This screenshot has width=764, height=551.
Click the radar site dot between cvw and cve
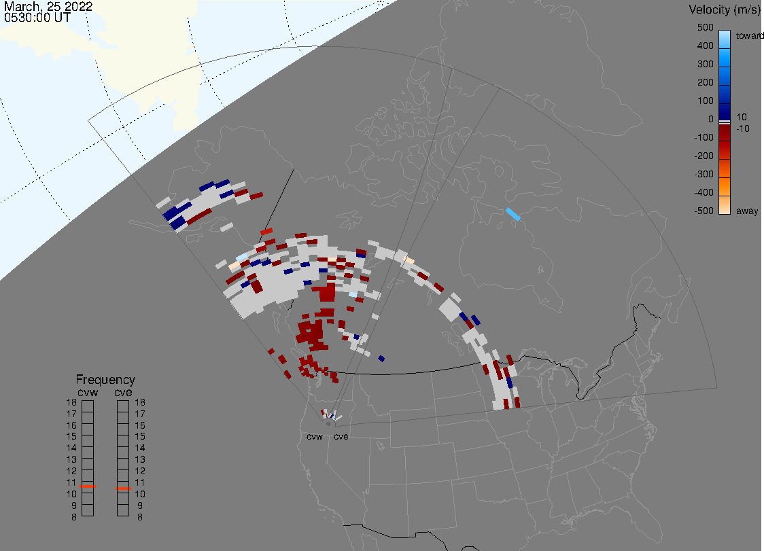(x=328, y=424)
